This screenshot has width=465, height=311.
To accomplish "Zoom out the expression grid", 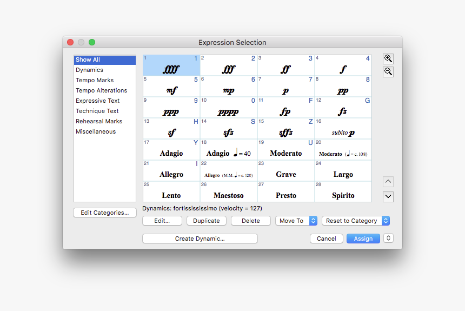I will (x=388, y=71).
